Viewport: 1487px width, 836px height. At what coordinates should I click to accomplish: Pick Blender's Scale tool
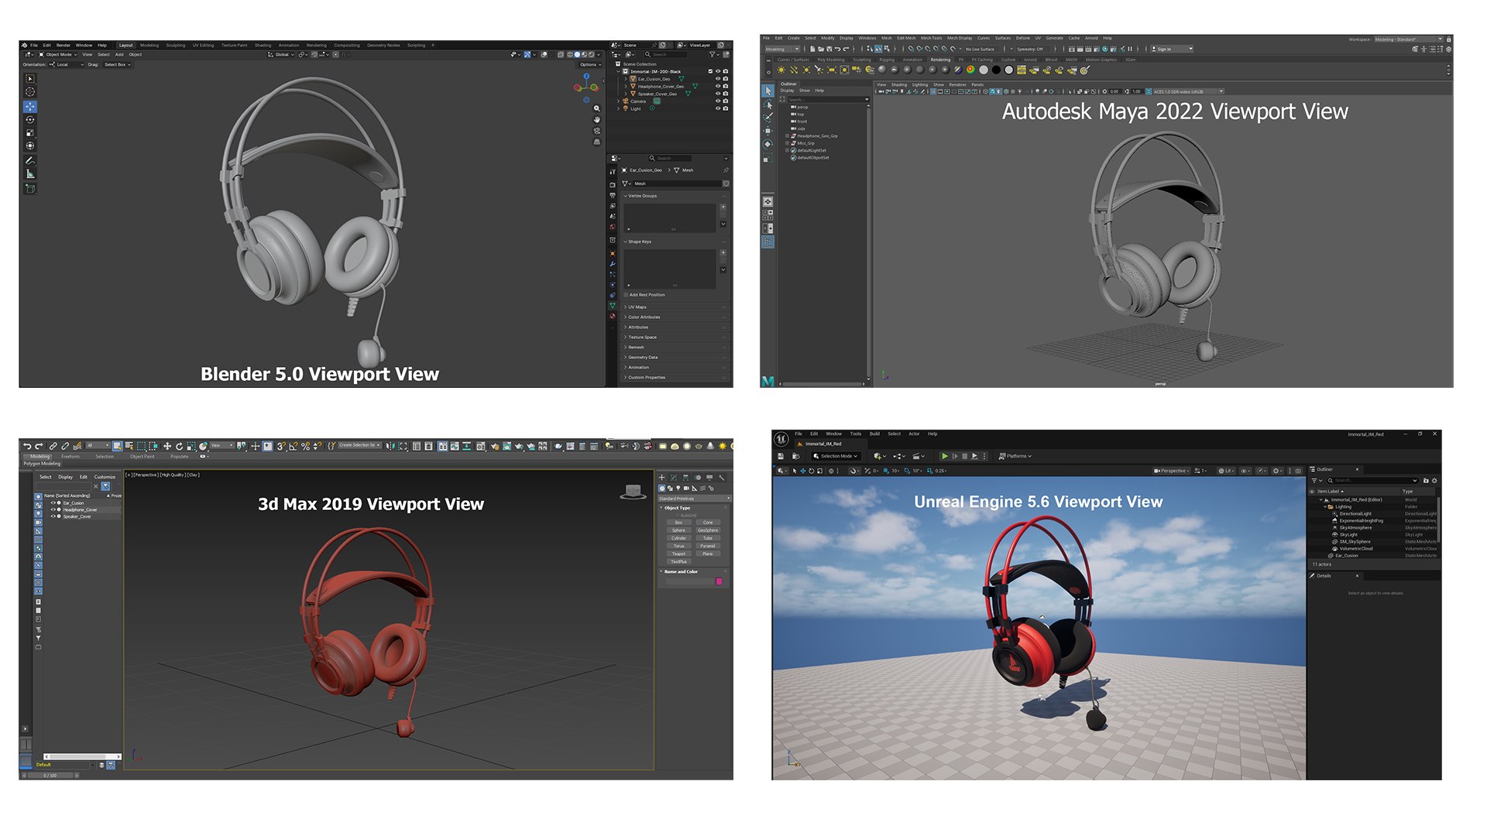coord(30,133)
